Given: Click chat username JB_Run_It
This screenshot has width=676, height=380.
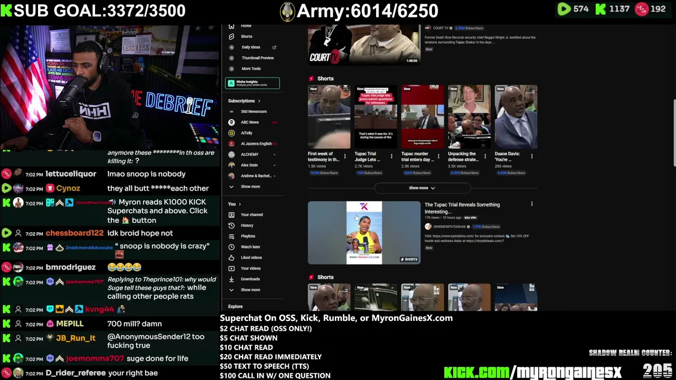Looking at the screenshot, I should 76,338.
